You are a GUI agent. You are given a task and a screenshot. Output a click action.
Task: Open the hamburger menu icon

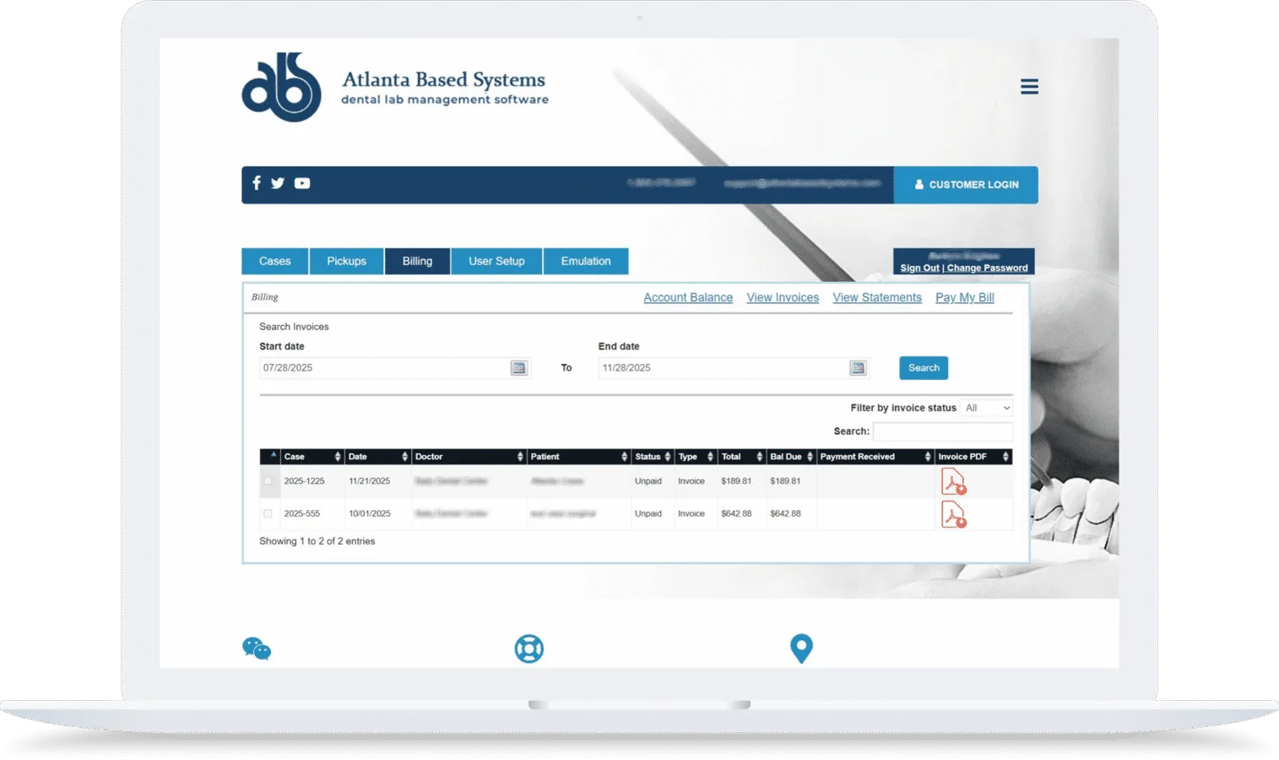(x=1029, y=86)
